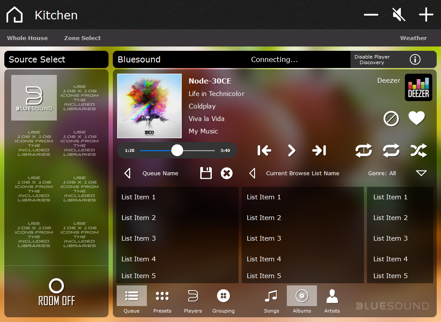Screen dimensions: 441x322
Task: Save the queue with the floppy icon
Action: 206,173
